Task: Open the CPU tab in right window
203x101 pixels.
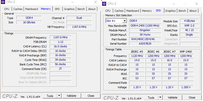Action: (x=108, y=11)
